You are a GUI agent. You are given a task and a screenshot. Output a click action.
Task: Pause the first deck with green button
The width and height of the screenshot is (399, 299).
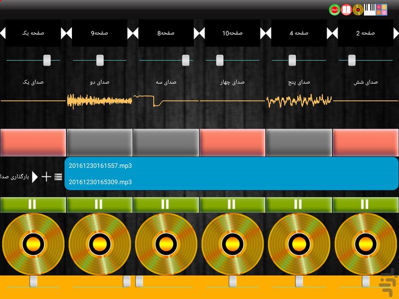33,204
